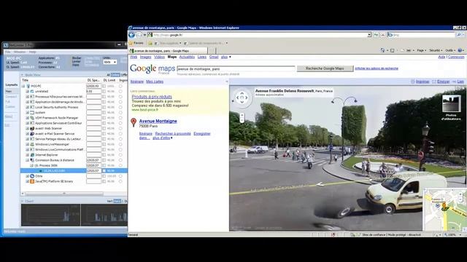
Task: Click the Internet Explorer Forward arrow button
Action: (x=139, y=35)
